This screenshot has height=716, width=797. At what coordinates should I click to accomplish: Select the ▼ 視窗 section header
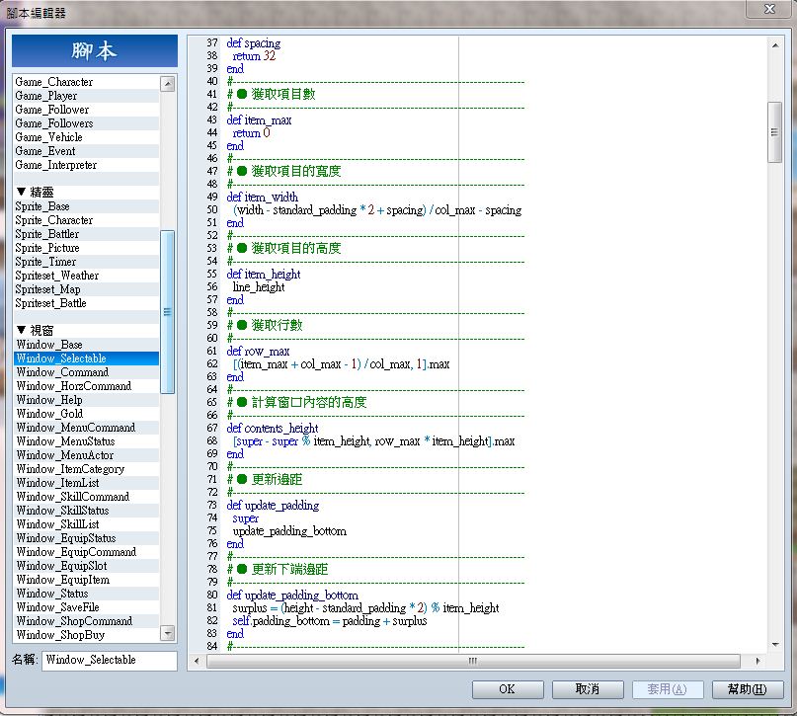tap(86, 330)
